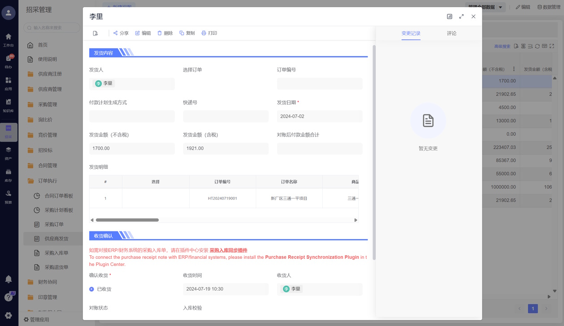This screenshot has height=326, width=564.
Task: Open the inventory module in left rail
Action: click(8, 174)
